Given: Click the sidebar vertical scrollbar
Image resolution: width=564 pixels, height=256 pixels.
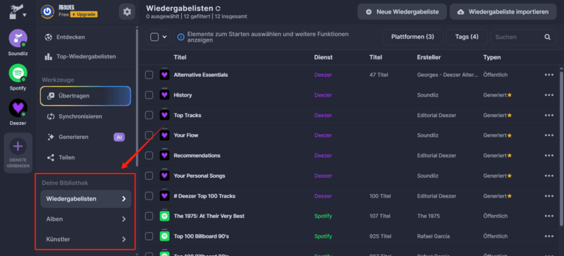Looking at the screenshot, I should [137, 97].
